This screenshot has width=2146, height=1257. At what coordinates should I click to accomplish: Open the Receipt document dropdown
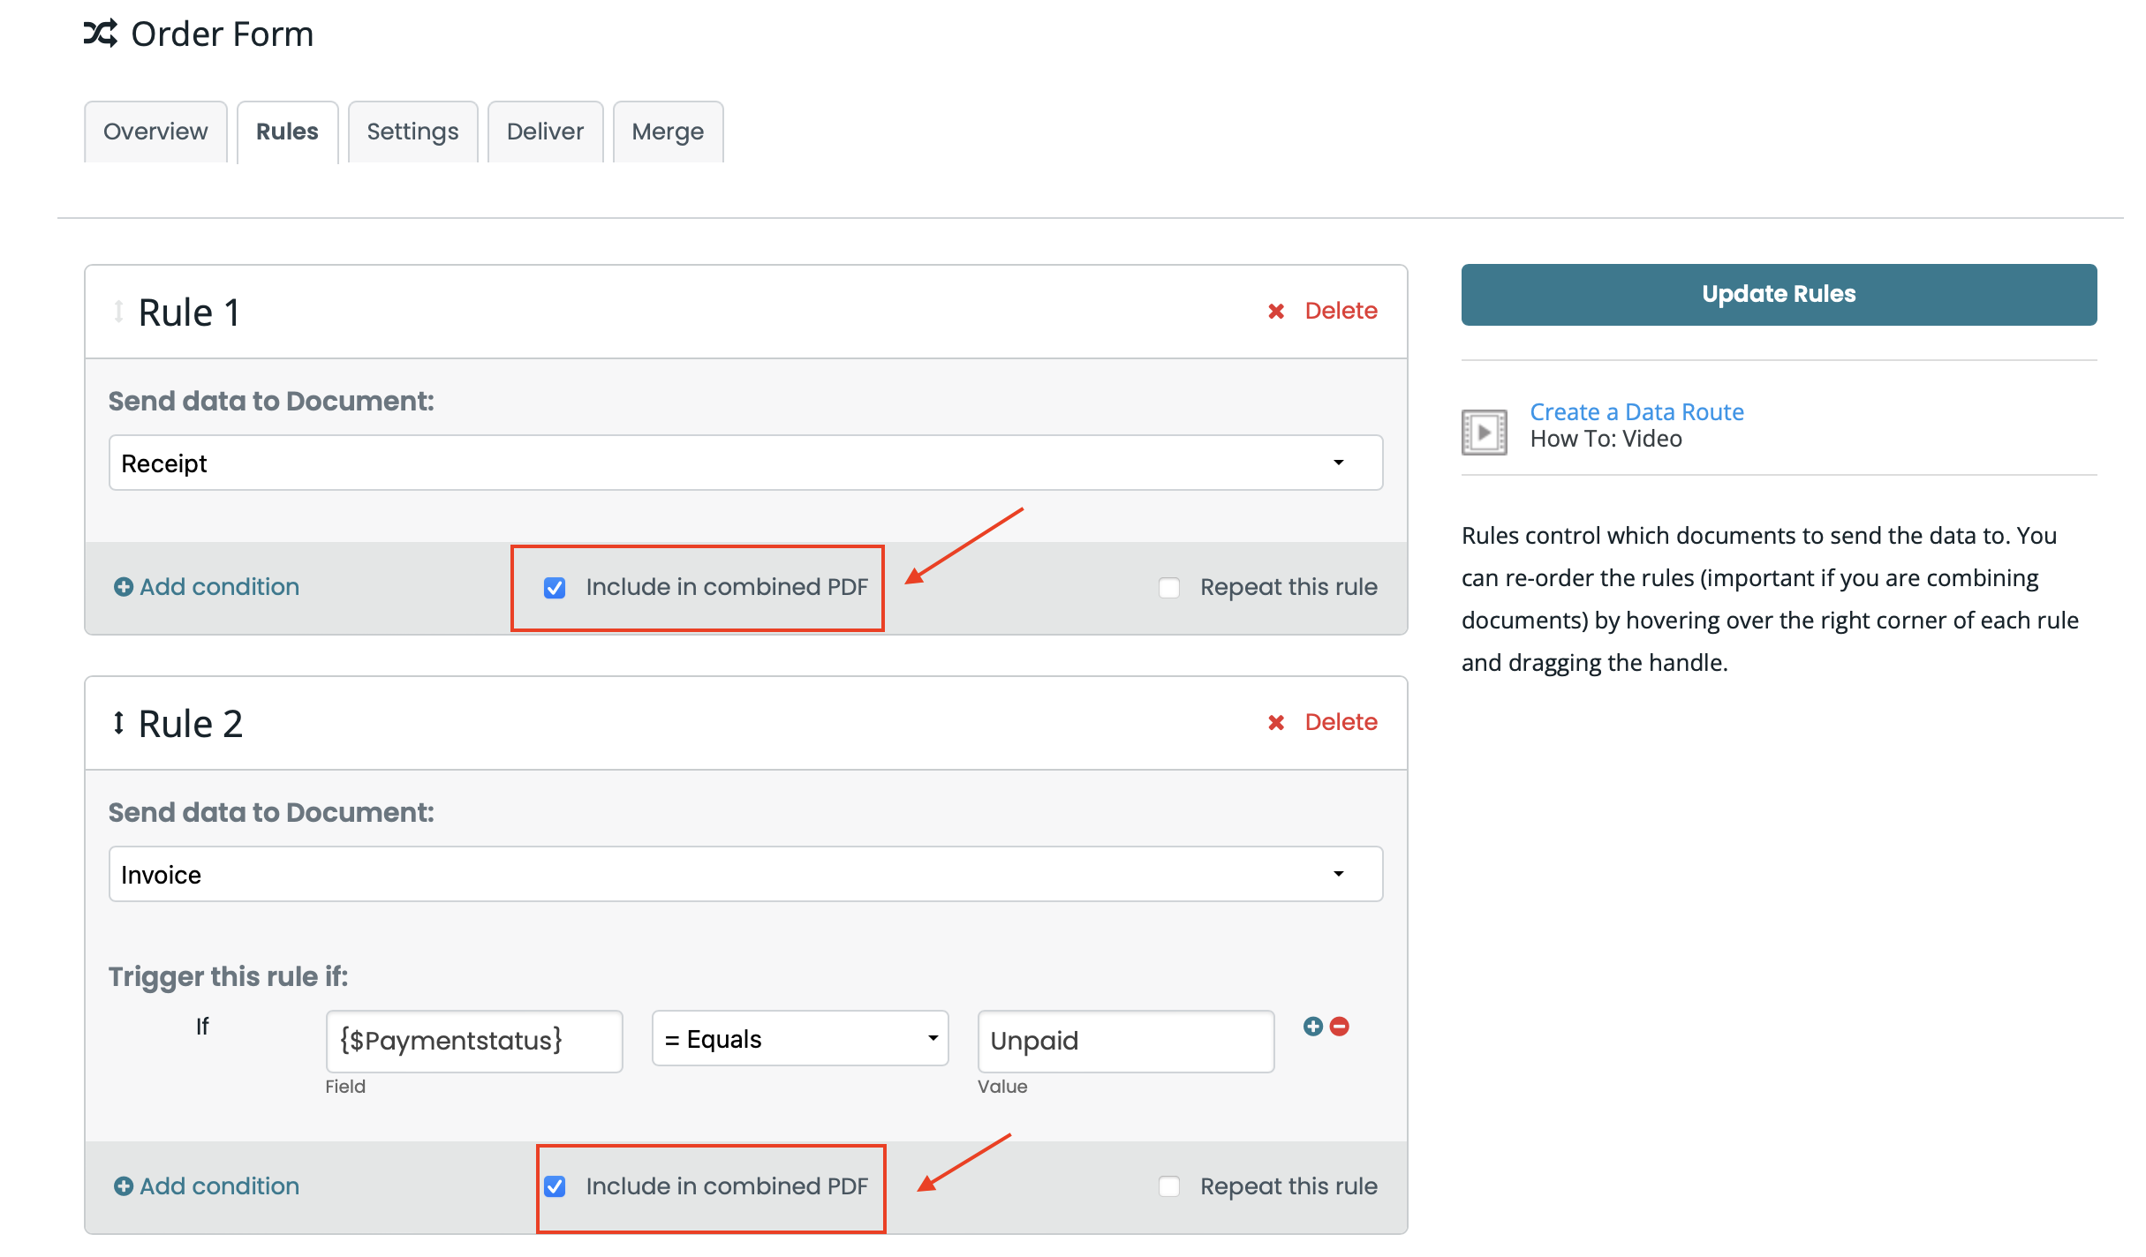(745, 463)
